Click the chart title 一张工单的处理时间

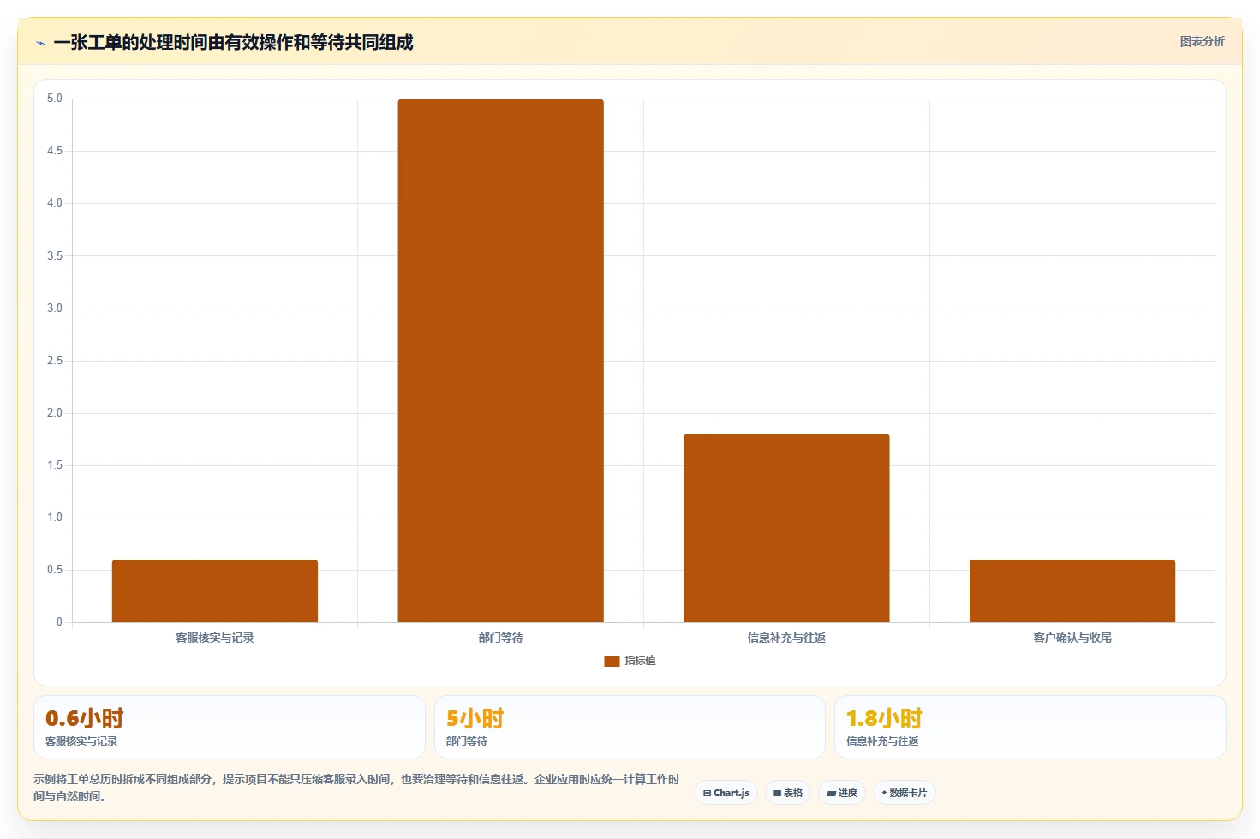[x=233, y=42]
